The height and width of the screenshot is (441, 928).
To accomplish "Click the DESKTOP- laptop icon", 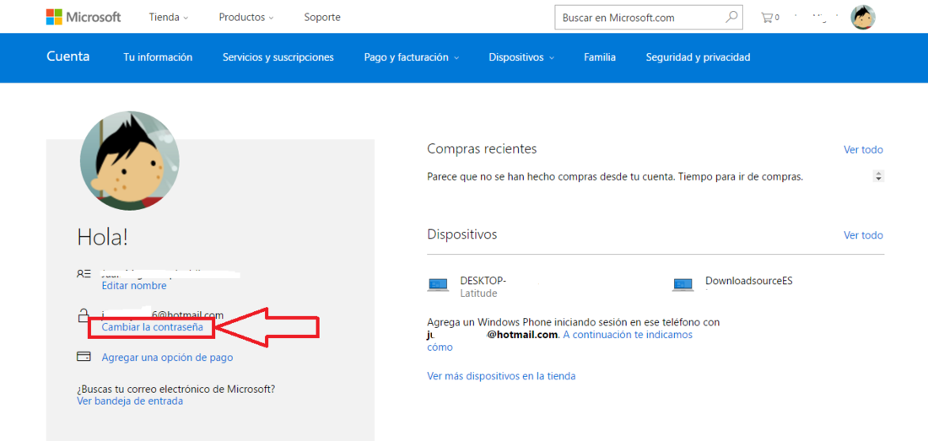I will point(438,284).
